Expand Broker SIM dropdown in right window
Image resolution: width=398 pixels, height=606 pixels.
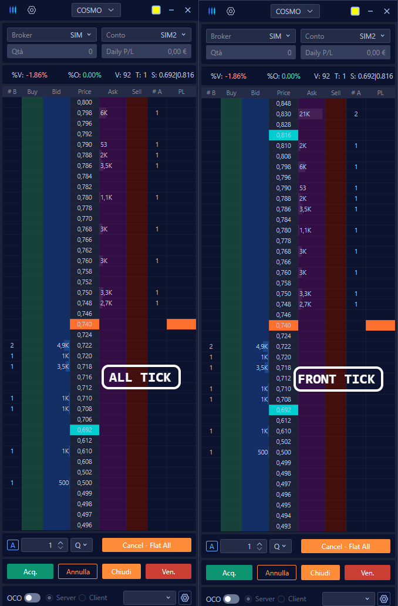(251, 36)
